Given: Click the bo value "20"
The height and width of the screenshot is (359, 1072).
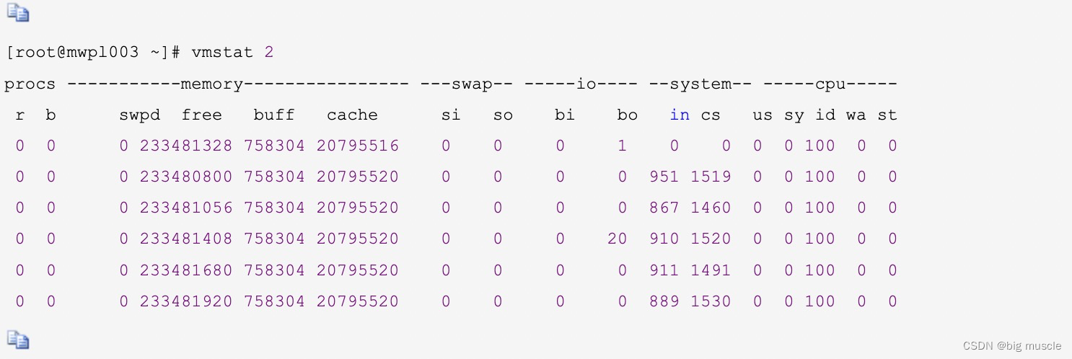Looking at the screenshot, I should point(618,239).
